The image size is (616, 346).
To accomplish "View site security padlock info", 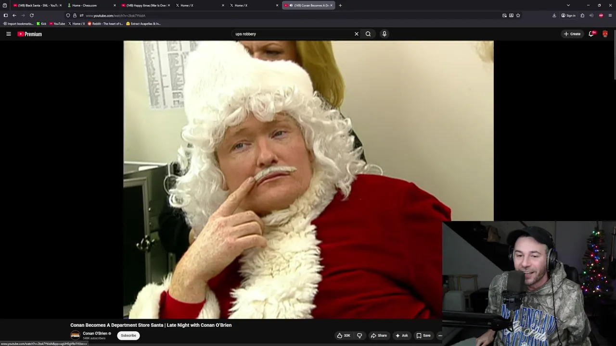I will click(x=75, y=15).
